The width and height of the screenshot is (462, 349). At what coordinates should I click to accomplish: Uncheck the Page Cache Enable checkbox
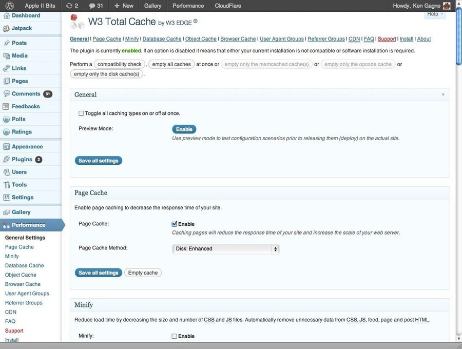175,224
